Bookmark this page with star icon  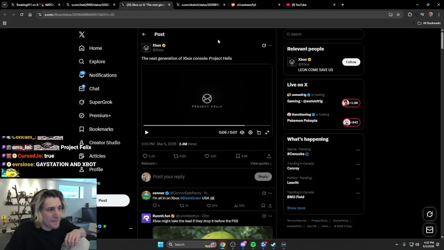tap(398, 15)
